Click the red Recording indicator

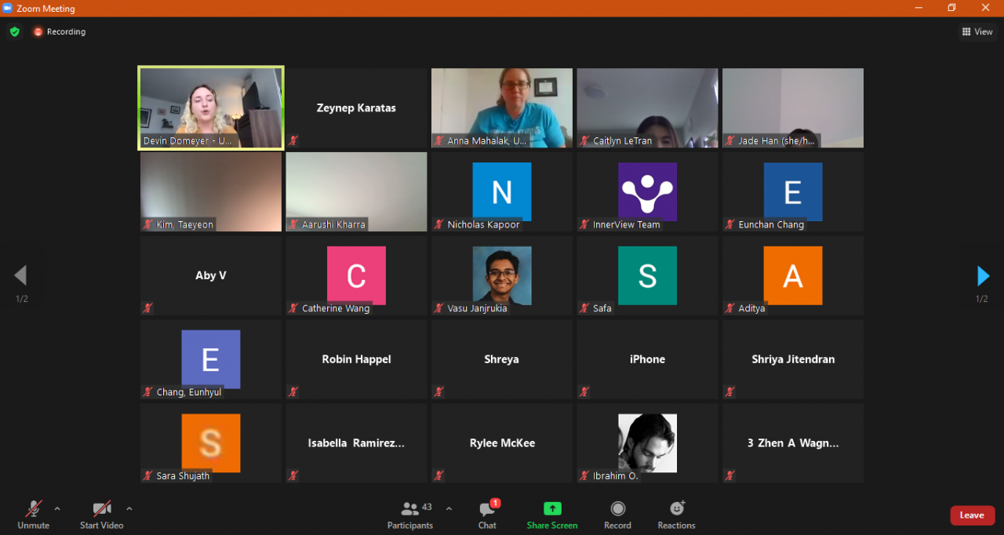tap(60, 31)
